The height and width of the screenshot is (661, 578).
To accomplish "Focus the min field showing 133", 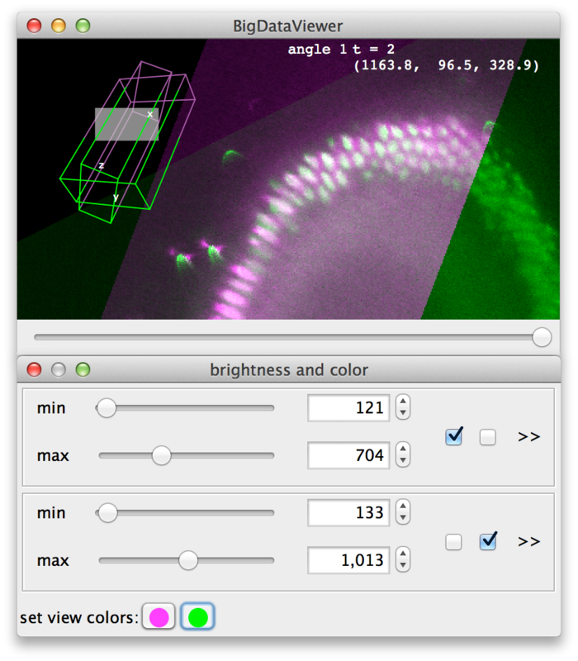I will pyautogui.click(x=348, y=512).
